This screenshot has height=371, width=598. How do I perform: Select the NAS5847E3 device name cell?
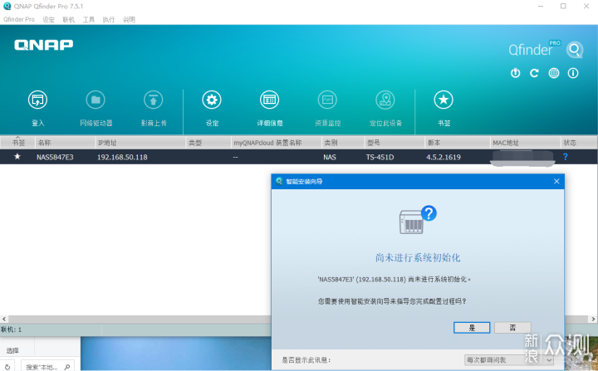coord(55,157)
